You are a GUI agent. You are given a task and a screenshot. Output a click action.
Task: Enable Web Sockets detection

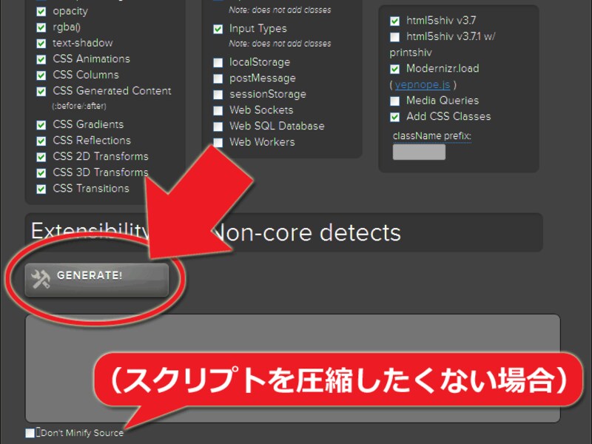[218, 110]
